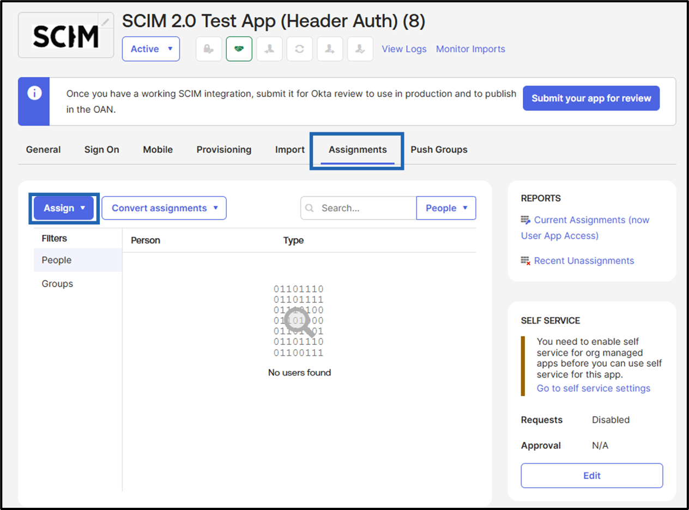Viewport: 689px width, 510px height.
Task: Focus the Search assignments input field
Action: click(x=359, y=208)
